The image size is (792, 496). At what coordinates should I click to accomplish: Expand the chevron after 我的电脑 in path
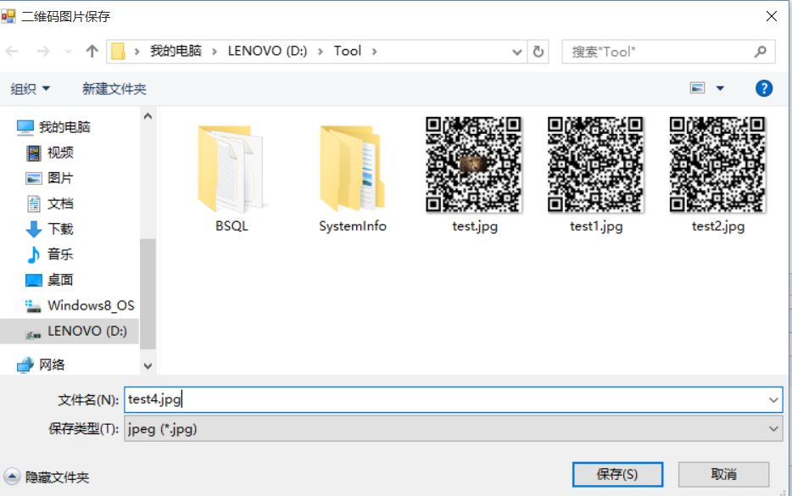[x=215, y=52]
